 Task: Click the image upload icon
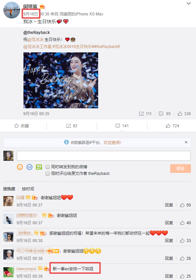tap(39, 167)
